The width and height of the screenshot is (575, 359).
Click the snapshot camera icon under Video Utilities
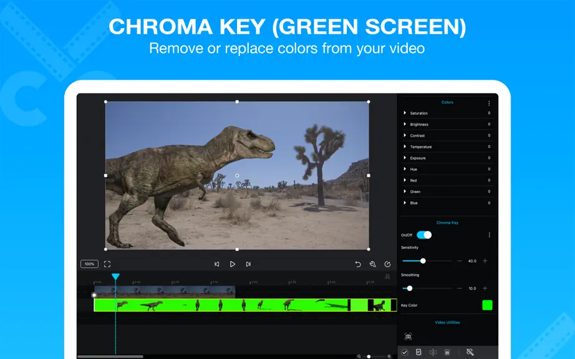408,337
